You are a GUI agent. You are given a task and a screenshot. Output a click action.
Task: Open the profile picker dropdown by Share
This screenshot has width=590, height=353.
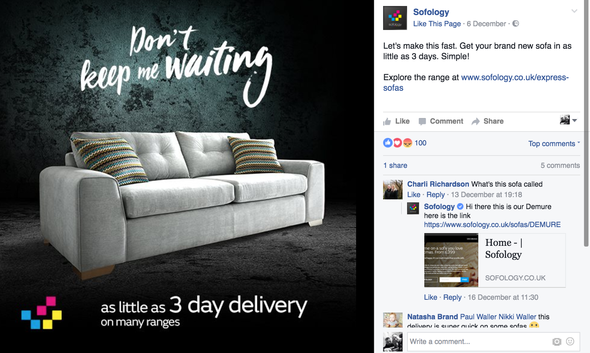click(x=569, y=120)
